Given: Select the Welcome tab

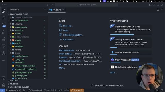Looking at the screenshot, I should [57, 10].
